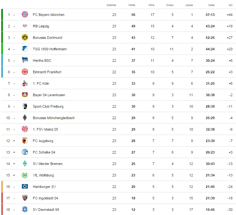This screenshot has width=236, height=215.
Task: Click the red down arrow beside VfL Wolfsburg
Action: (x=14, y=175)
